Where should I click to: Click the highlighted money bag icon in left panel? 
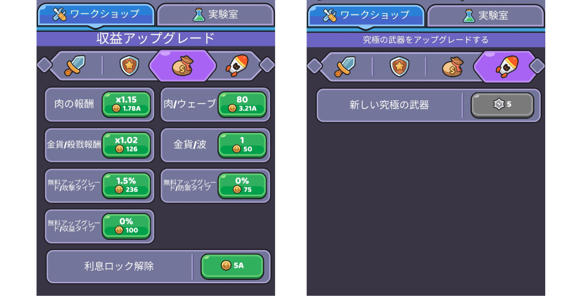coord(183,66)
